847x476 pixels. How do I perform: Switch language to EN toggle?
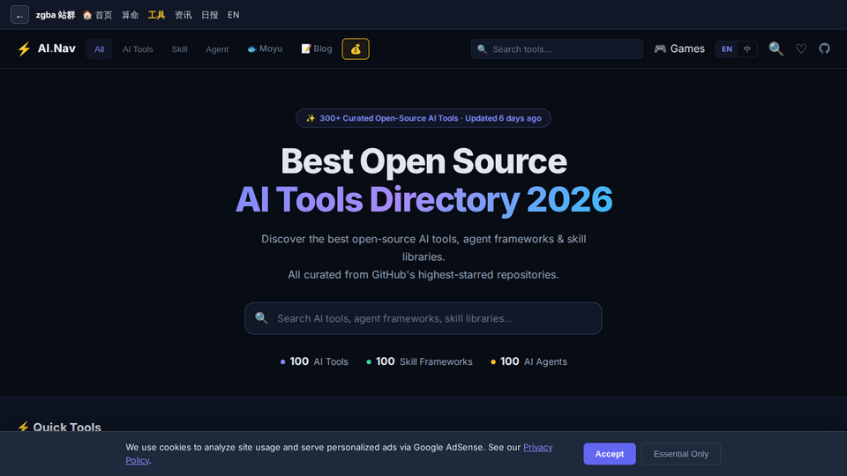pyautogui.click(x=726, y=49)
